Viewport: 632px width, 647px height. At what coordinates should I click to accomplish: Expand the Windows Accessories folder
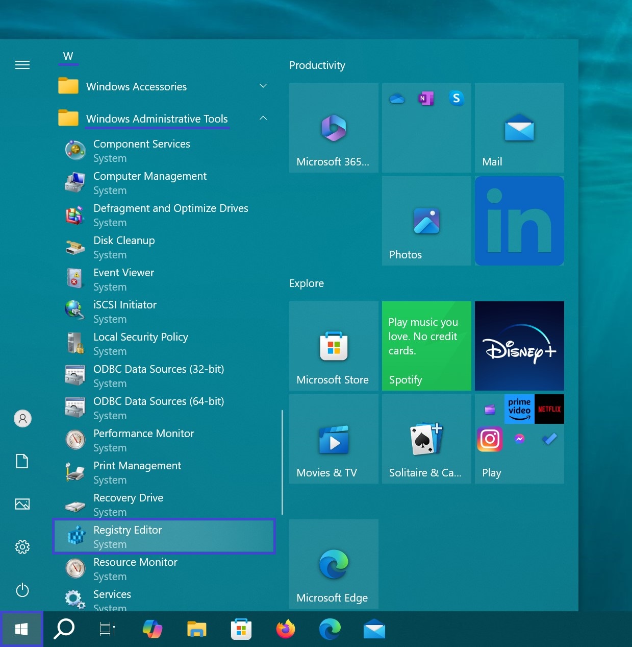164,87
